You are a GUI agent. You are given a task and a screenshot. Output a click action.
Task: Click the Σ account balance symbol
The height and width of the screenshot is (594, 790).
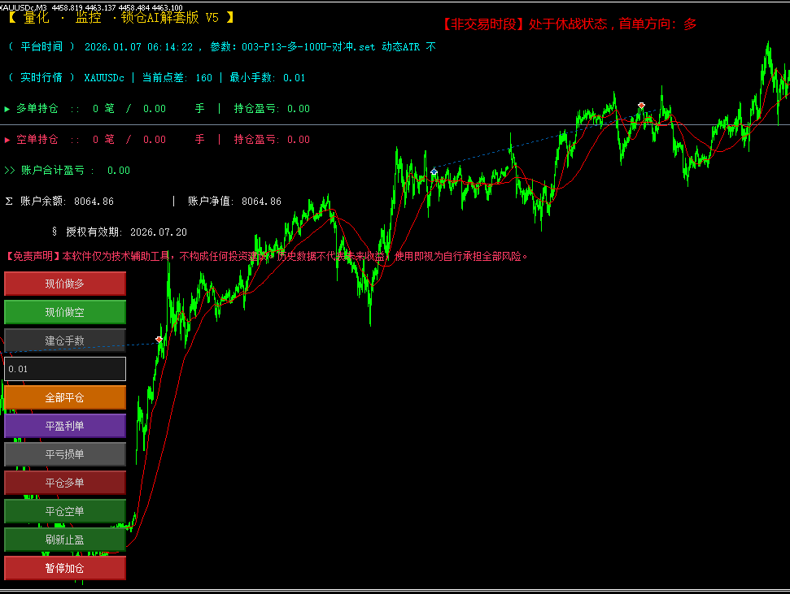point(9,202)
